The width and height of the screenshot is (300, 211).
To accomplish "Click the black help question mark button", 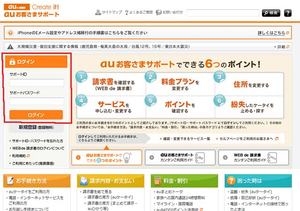I will (x=287, y=13).
